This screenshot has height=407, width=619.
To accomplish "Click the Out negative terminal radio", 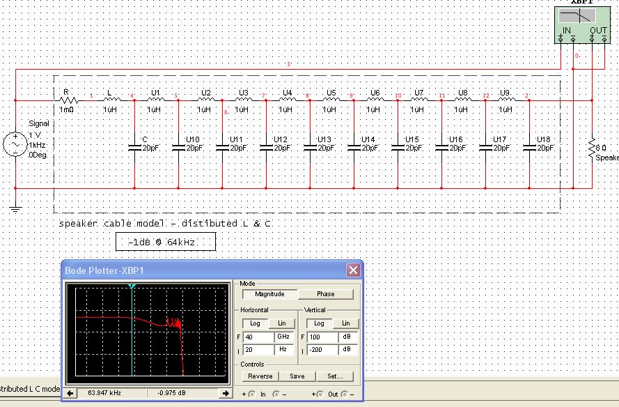I will pos(345,394).
